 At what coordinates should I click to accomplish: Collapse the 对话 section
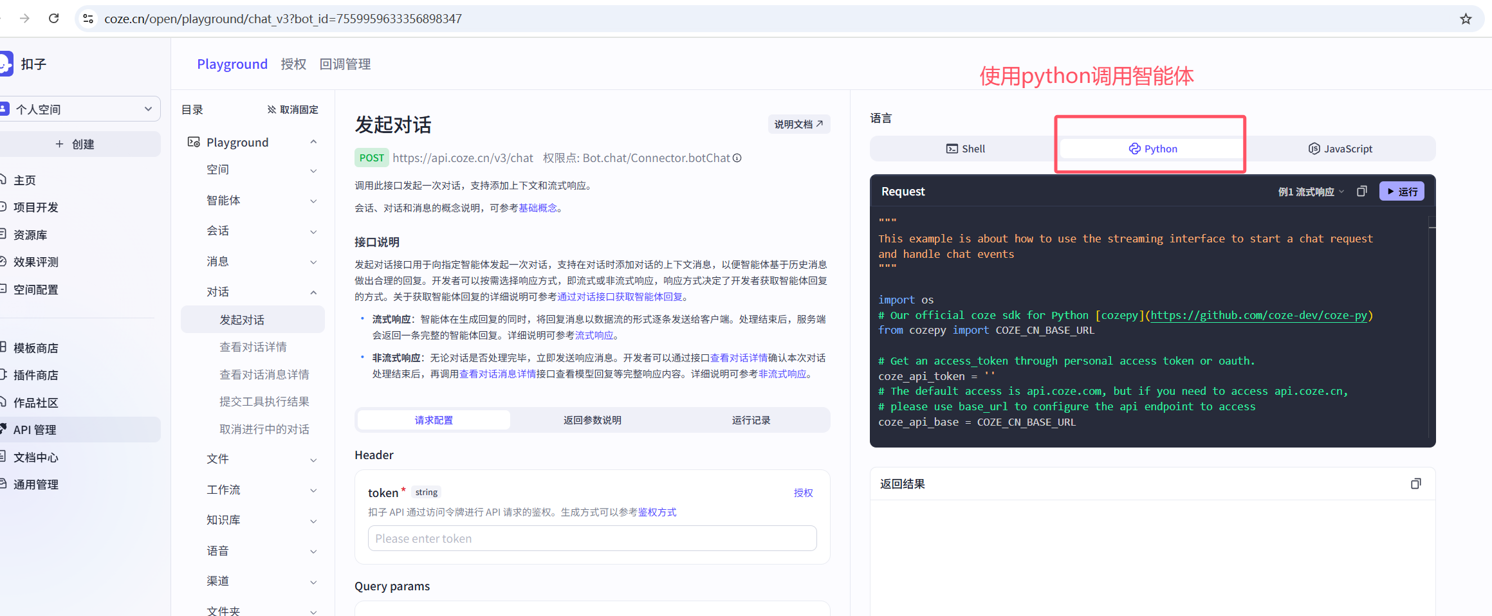click(313, 293)
